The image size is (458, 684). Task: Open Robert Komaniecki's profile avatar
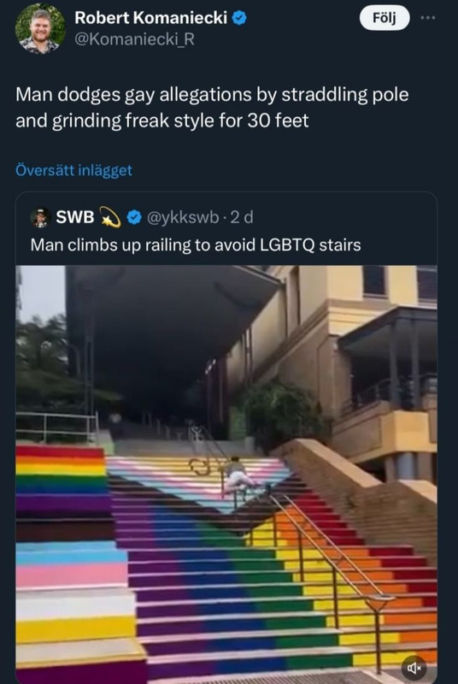click(40, 29)
